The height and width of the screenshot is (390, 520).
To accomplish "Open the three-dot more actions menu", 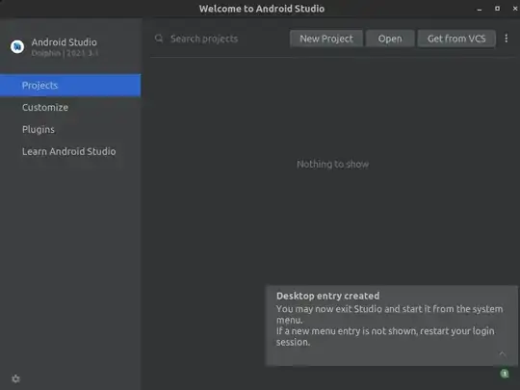I will pyautogui.click(x=507, y=39).
